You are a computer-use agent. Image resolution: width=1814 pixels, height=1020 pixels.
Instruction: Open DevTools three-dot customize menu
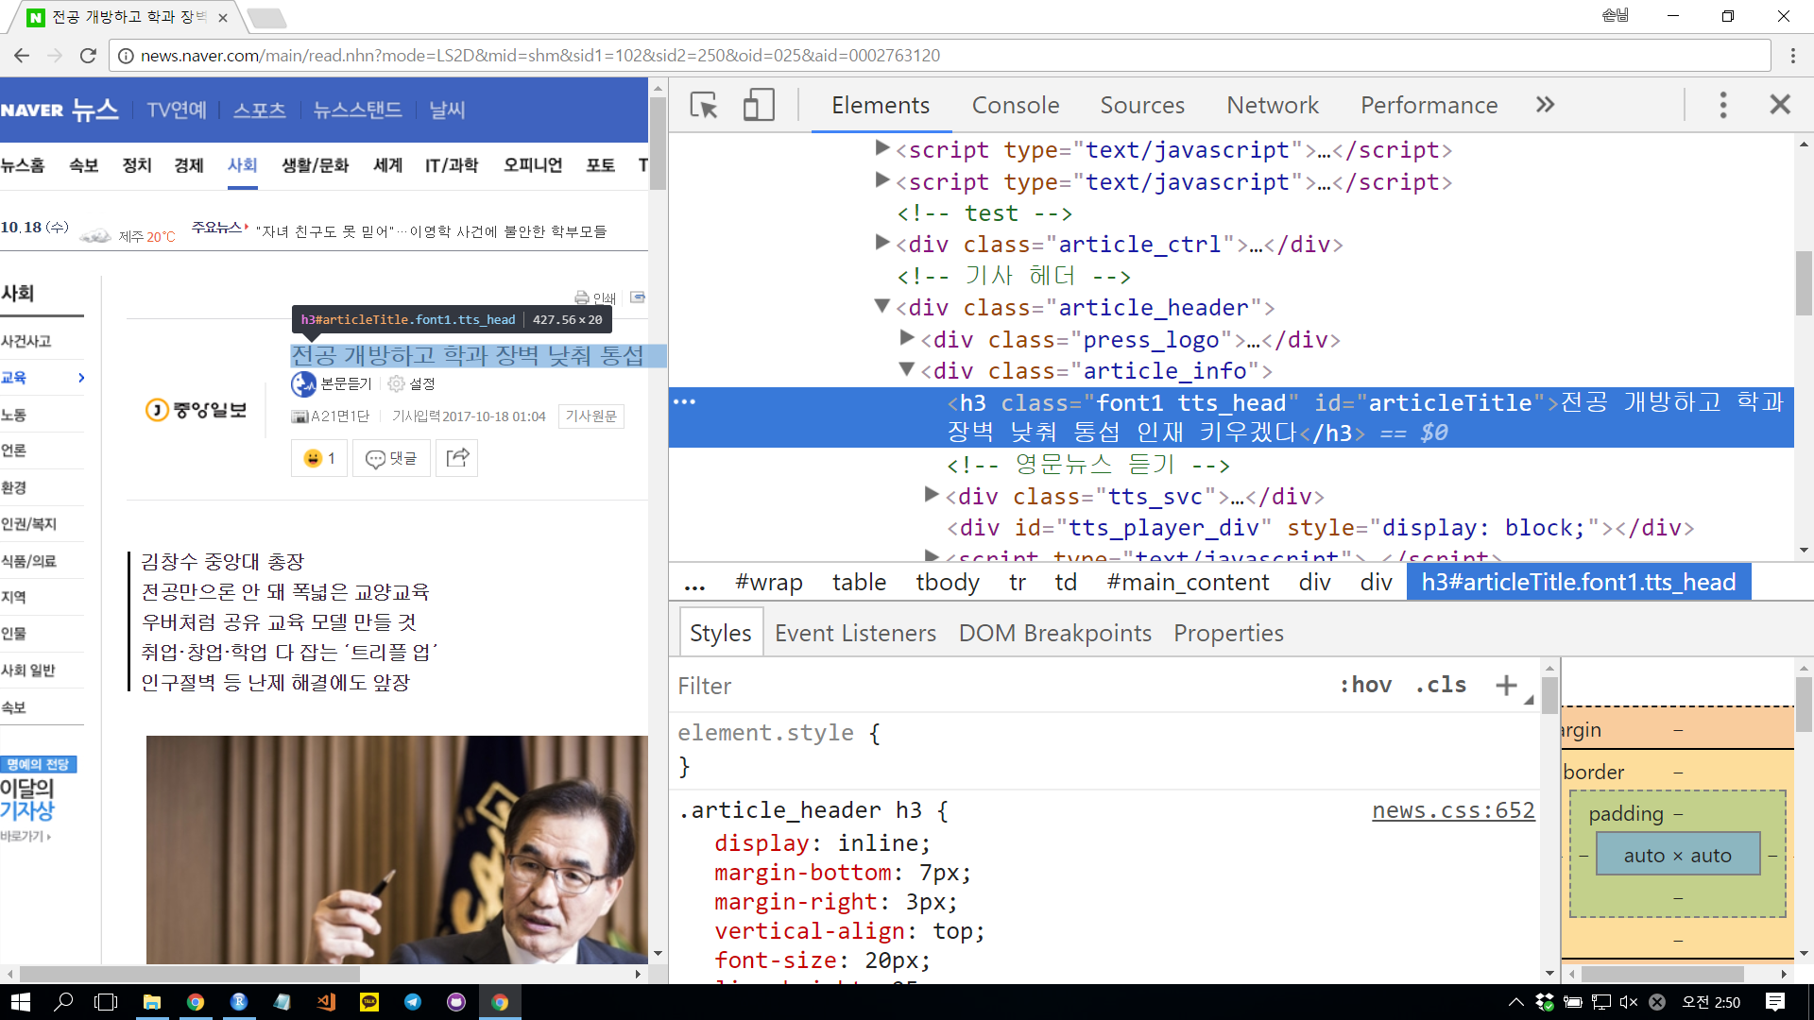tap(1722, 105)
